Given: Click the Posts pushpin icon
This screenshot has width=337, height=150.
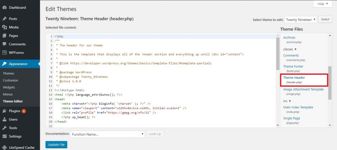Looking at the screenshot, I should 4,19.
